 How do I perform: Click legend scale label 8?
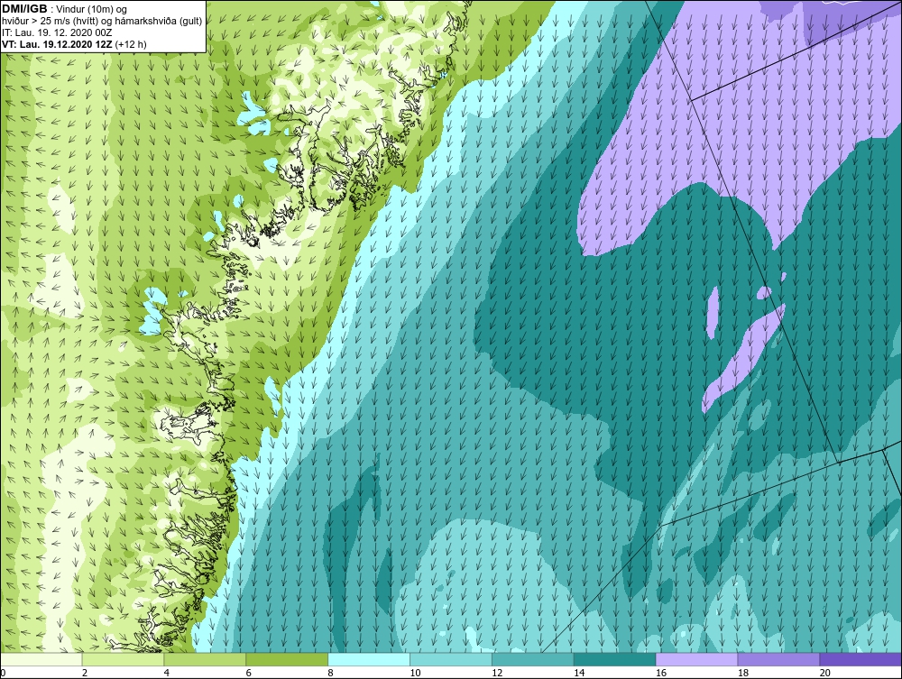pos(331,673)
